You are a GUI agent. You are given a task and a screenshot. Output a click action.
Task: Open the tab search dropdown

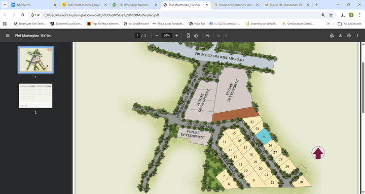tap(5, 5)
